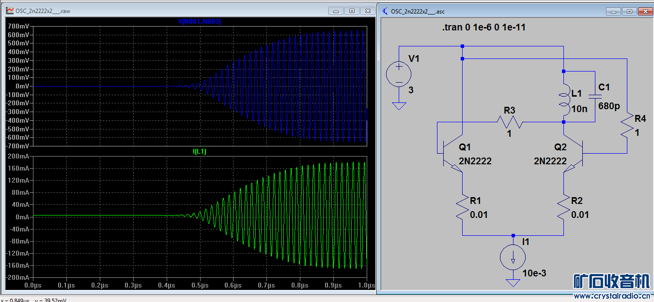Click the .tran simulation directive text

point(483,28)
